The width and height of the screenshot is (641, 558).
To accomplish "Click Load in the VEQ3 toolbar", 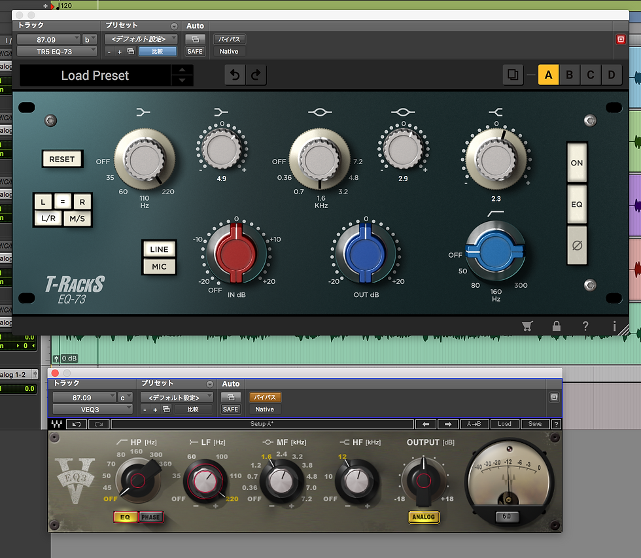I will [504, 424].
